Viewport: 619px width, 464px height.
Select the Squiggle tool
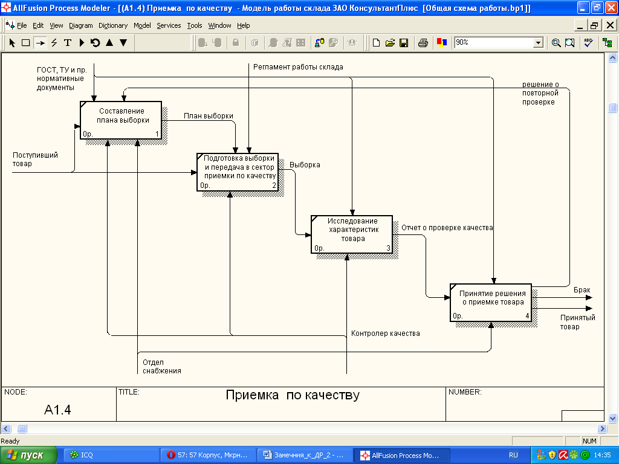54,43
